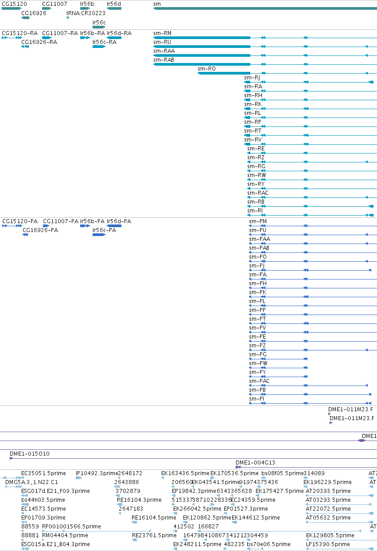Open the sm-RG transcript label

pos(256,166)
